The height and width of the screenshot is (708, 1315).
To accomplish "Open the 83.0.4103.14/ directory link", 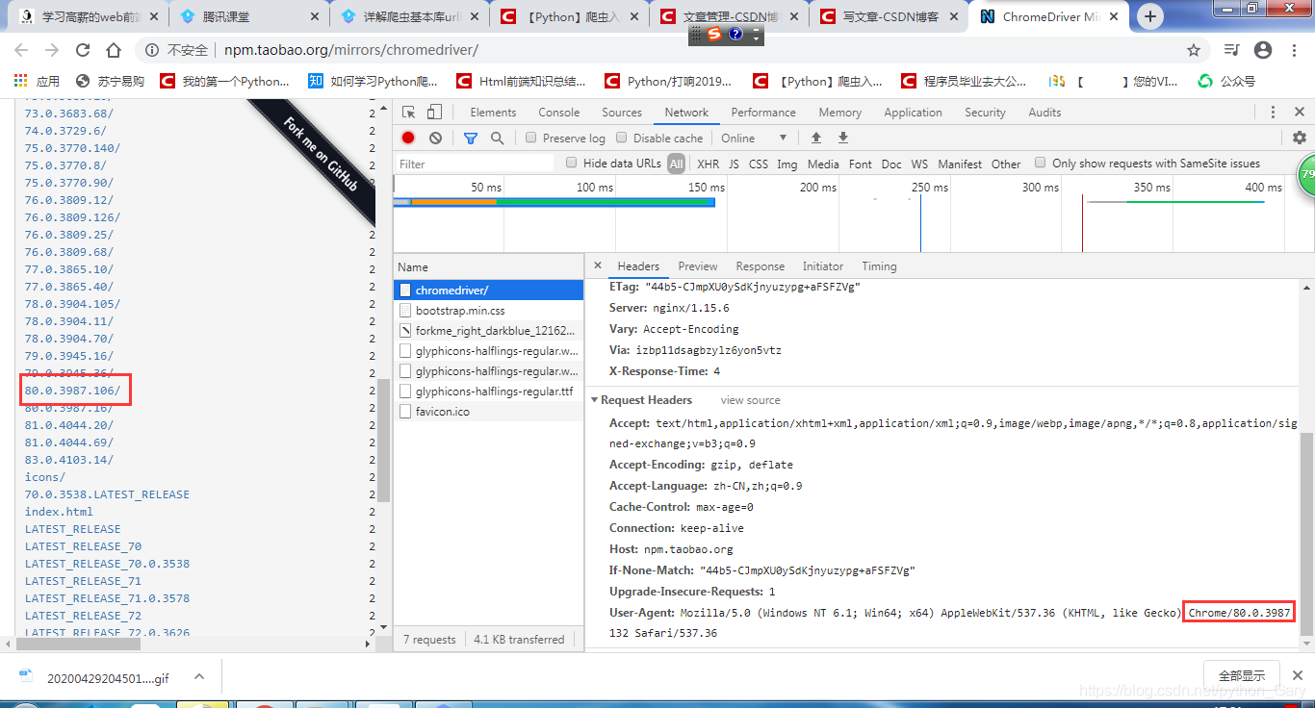I will 69,460.
